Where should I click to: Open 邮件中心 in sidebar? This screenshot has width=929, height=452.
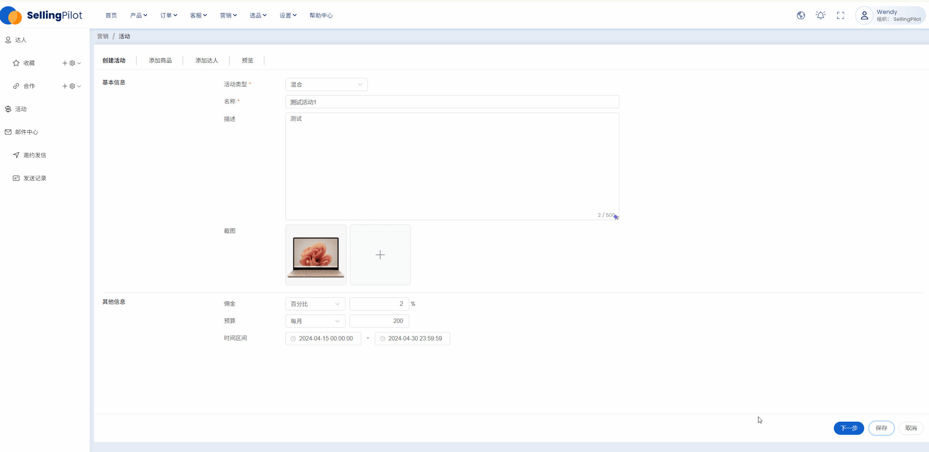click(x=26, y=132)
